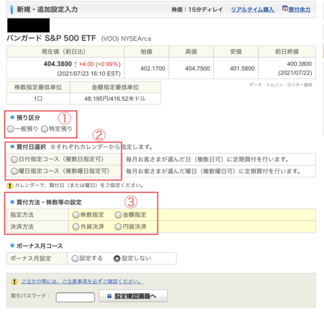The height and width of the screenshot is (316, 324).
Task: Click the 始値 value 402.1700
Action: pos(153,69)
